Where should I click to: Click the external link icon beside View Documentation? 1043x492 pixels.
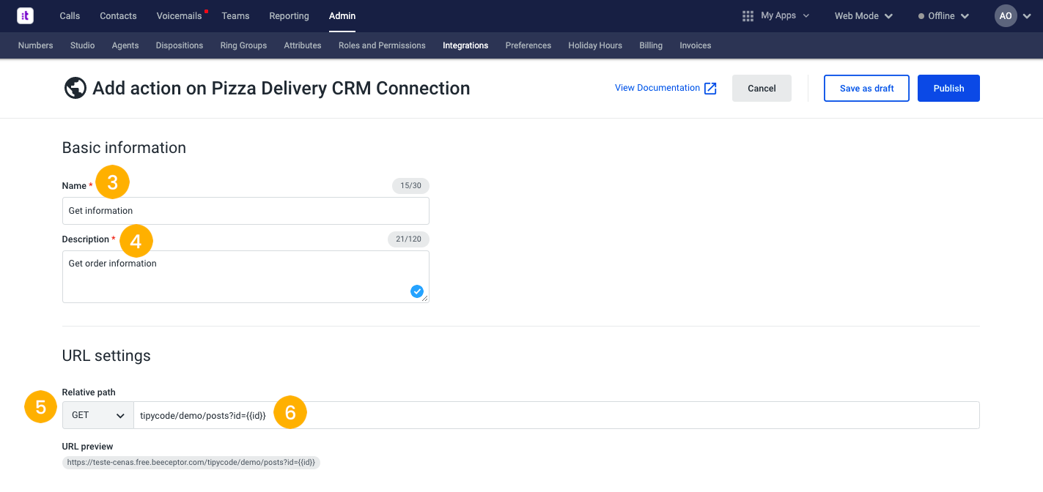tap(710, 89)
